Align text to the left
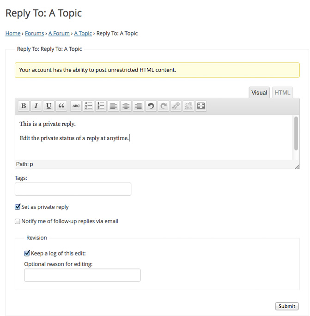The image size is (310, 316). [x=113, y=106]
